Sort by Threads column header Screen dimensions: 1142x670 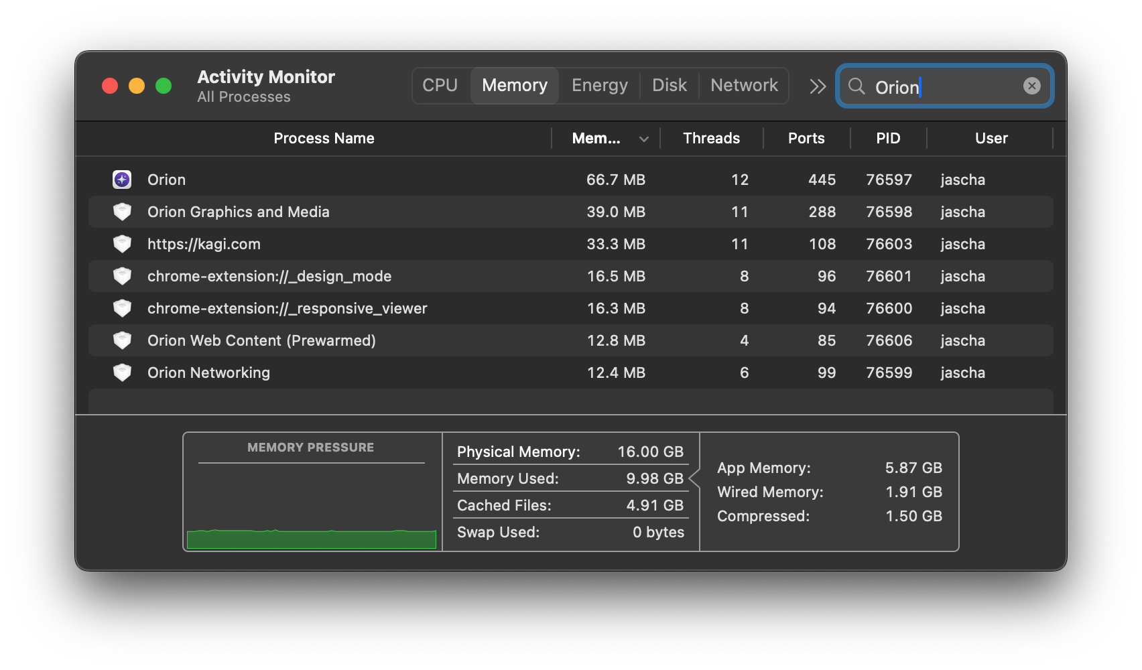click(x=712, y=138)
